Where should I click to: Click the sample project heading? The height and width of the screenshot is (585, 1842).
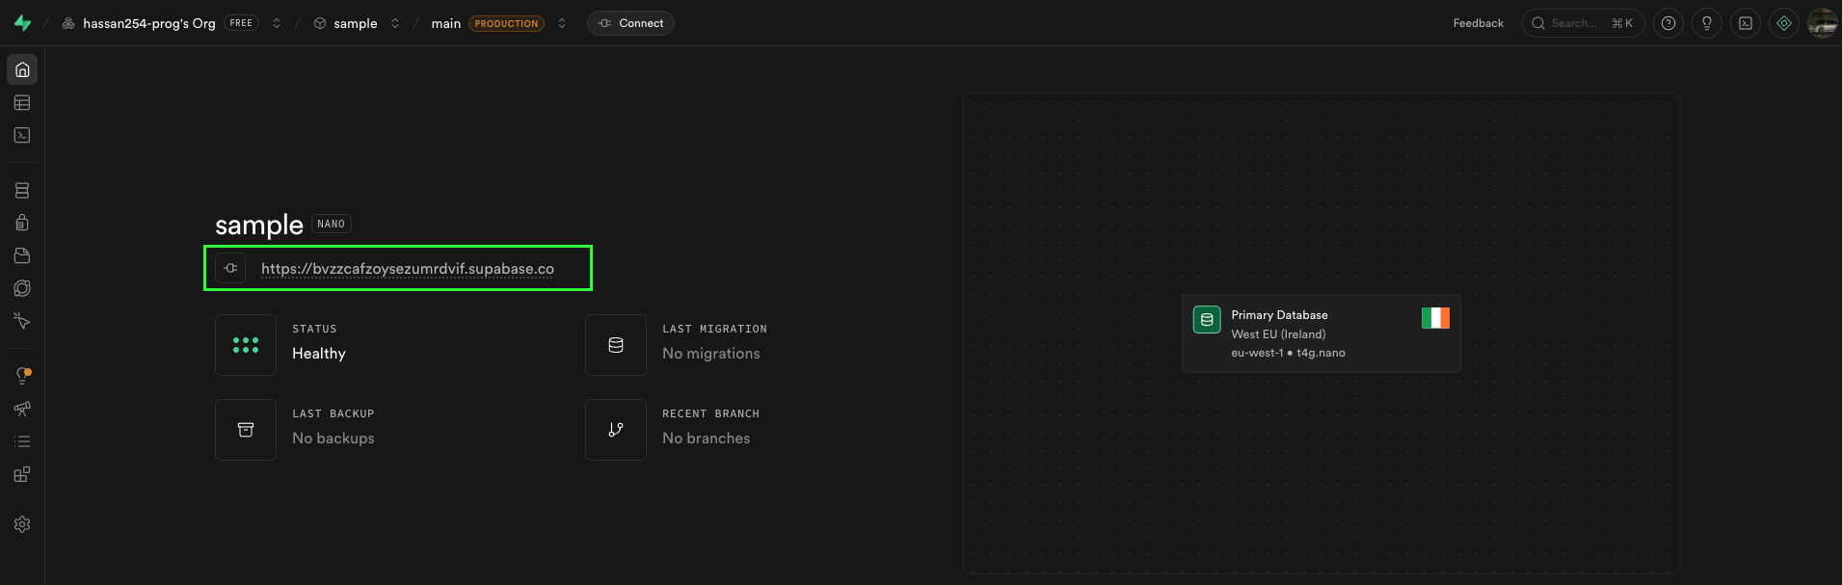[259, 225]
